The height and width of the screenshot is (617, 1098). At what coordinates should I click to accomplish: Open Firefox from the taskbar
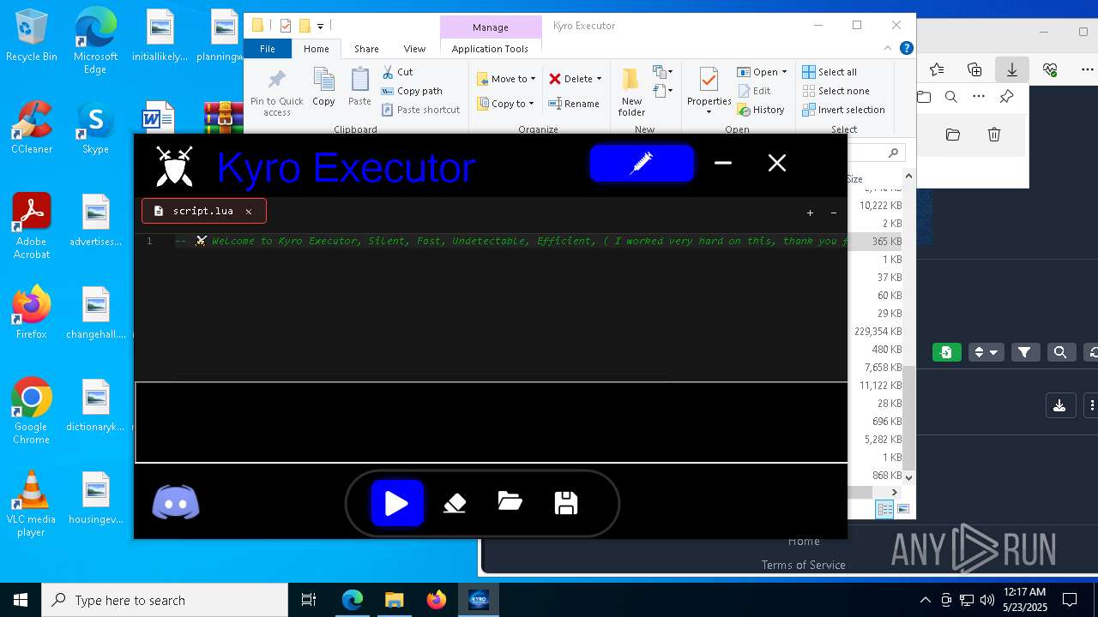pyautogui.click(x=437, y=600)
